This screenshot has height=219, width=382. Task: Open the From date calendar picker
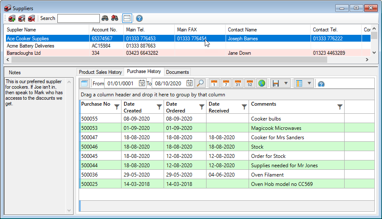click(142, 83)
